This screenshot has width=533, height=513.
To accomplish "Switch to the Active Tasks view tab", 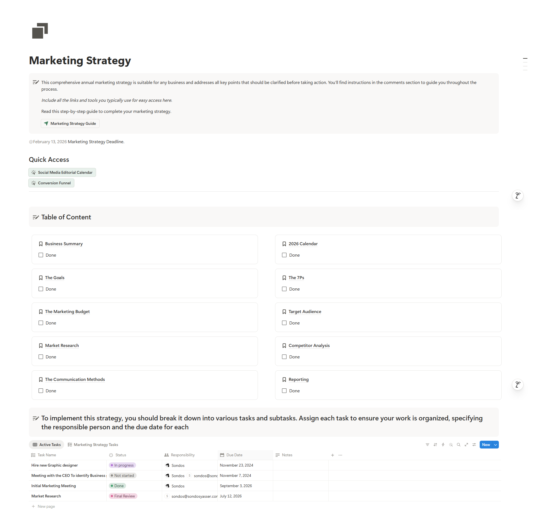I will click(47, 445).
